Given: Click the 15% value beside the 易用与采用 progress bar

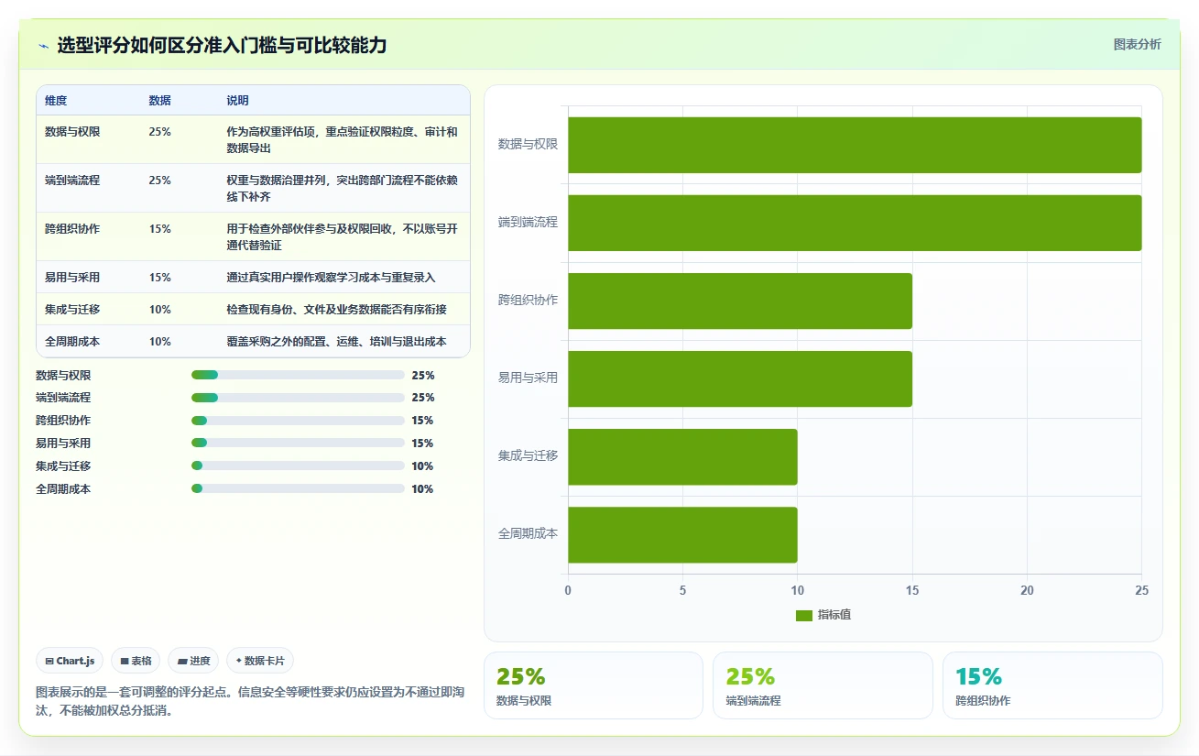Looking at the screenshot, I should (422, 444).
